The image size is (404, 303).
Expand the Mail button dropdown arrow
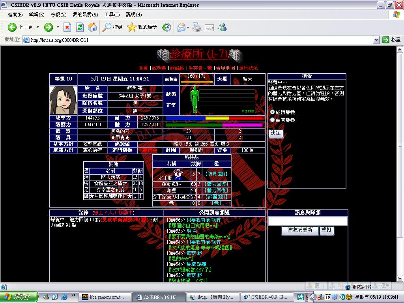[x=188, y=27]
